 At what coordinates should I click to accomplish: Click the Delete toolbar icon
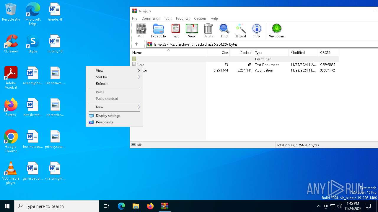(x=208, y=31)
